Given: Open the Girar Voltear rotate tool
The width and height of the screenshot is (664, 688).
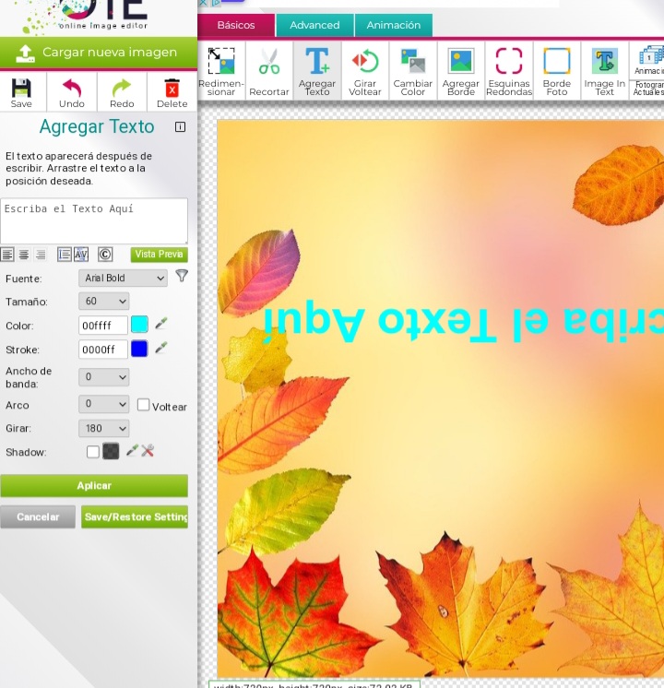Looking at the screenshot, I should [x=365, y=70].
